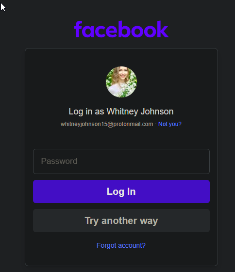This screenshot has height=272, width=235.
Task: Click the 'Log in as Whitney Johnson' heading
Action: (x=121, y=112)
